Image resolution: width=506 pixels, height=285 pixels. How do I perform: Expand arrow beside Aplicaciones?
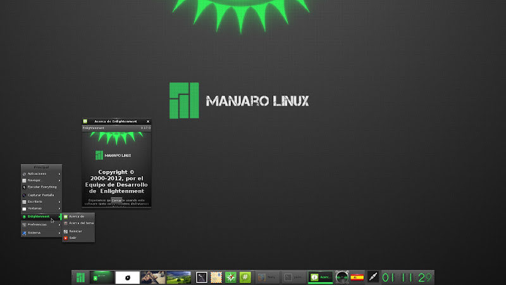click(59, 174)
